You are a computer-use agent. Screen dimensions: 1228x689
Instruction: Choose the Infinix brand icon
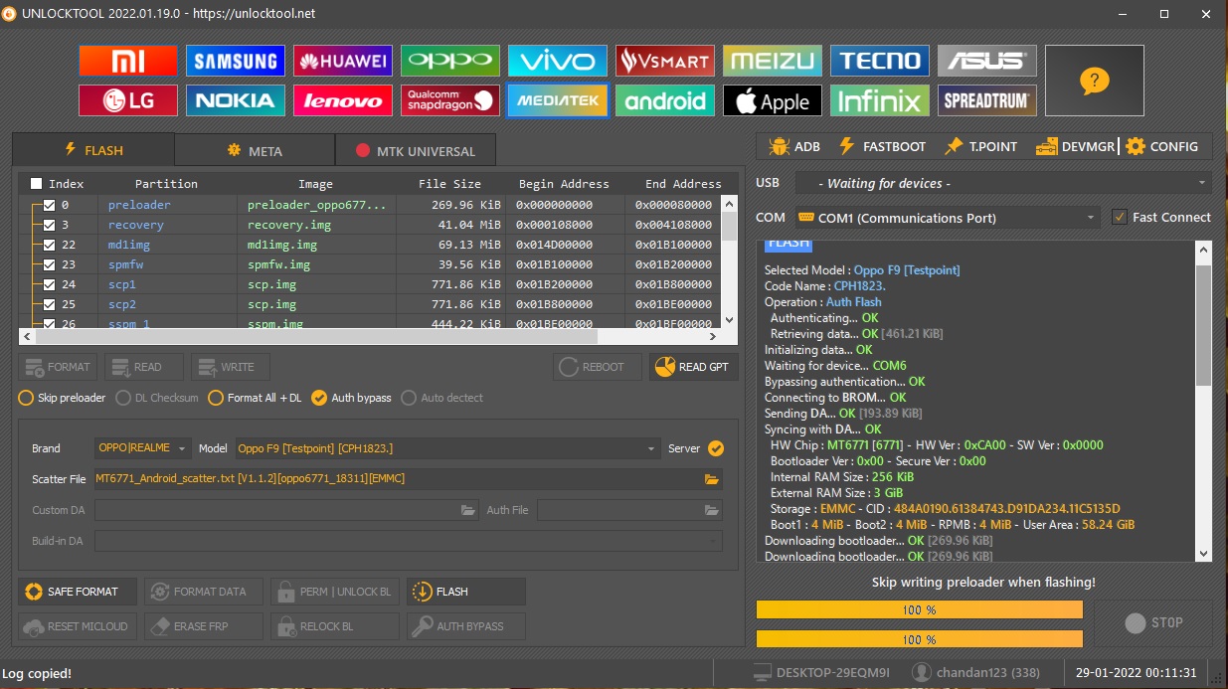880,100
